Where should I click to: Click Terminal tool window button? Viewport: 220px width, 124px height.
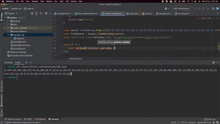pos(54,119)
